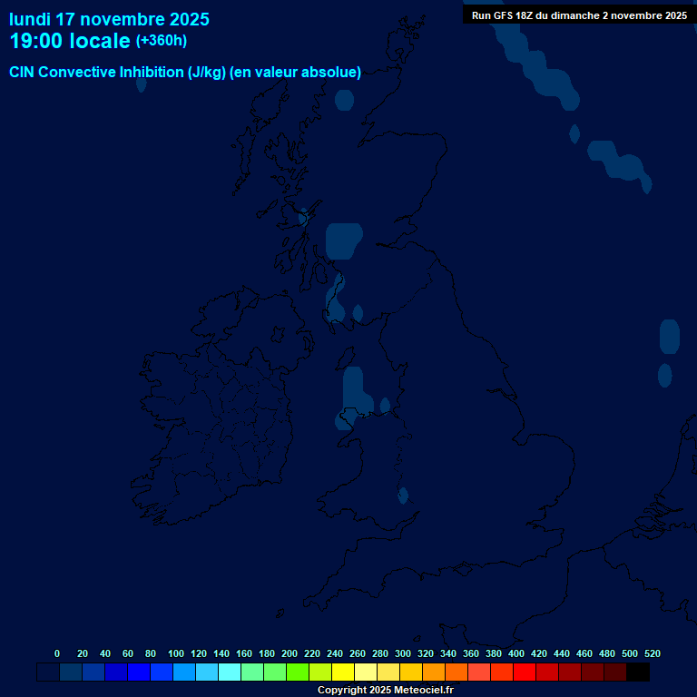The height and width of the screenshot is (697, 697).
Task: Open the 'Copyright 2025 Meteociel.fr' link
Action: pyautogui.click(x=385, y=691)
